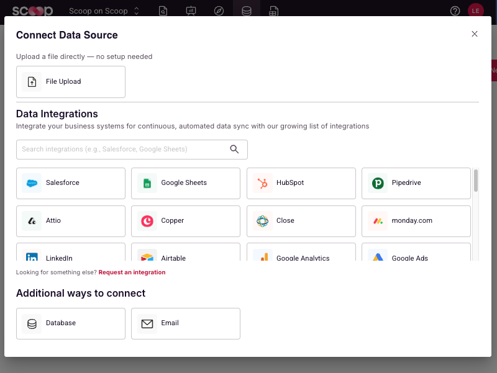The width and height of the screenshot is (497, 373).
Task: Pick the LinkedIn data integration
Action: (x=70, y=257)
